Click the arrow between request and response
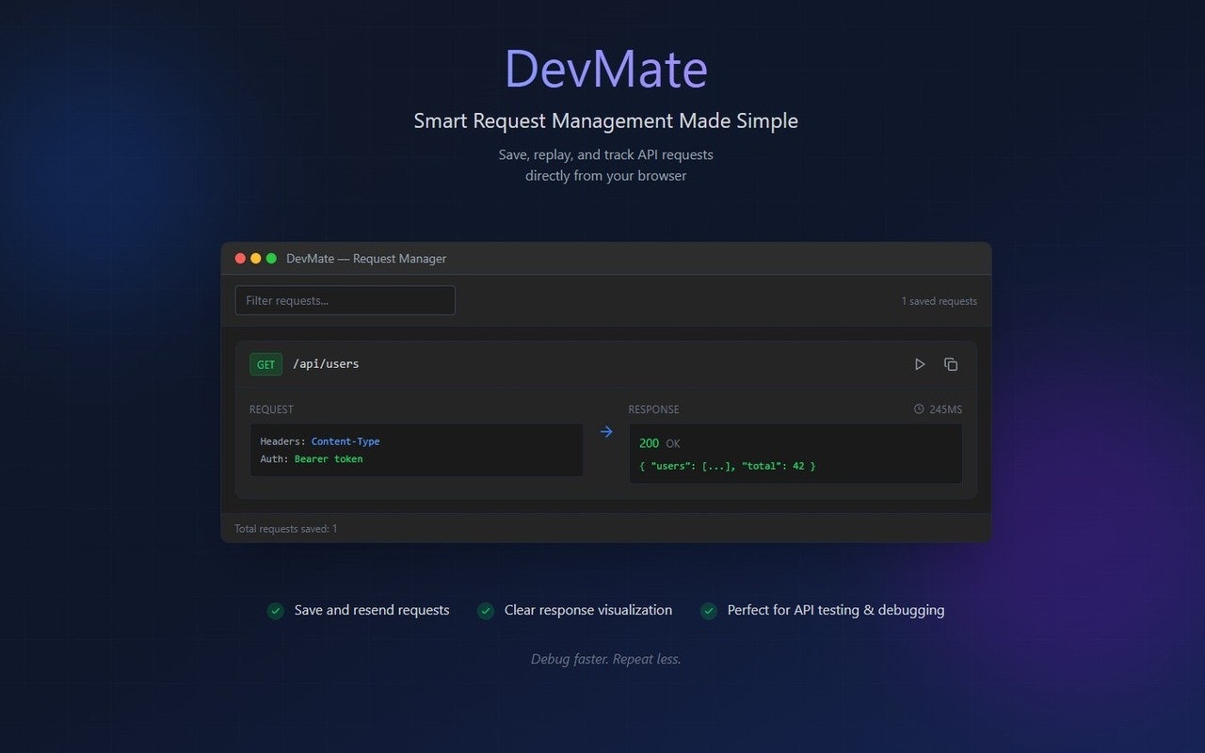This screenshot has height=753, width=1205. pos(605,431)
